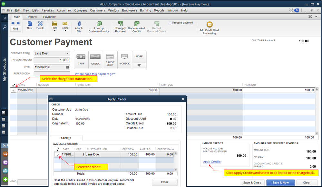Open the Received From dropdown
322x187 pixels.
(67, 54)
